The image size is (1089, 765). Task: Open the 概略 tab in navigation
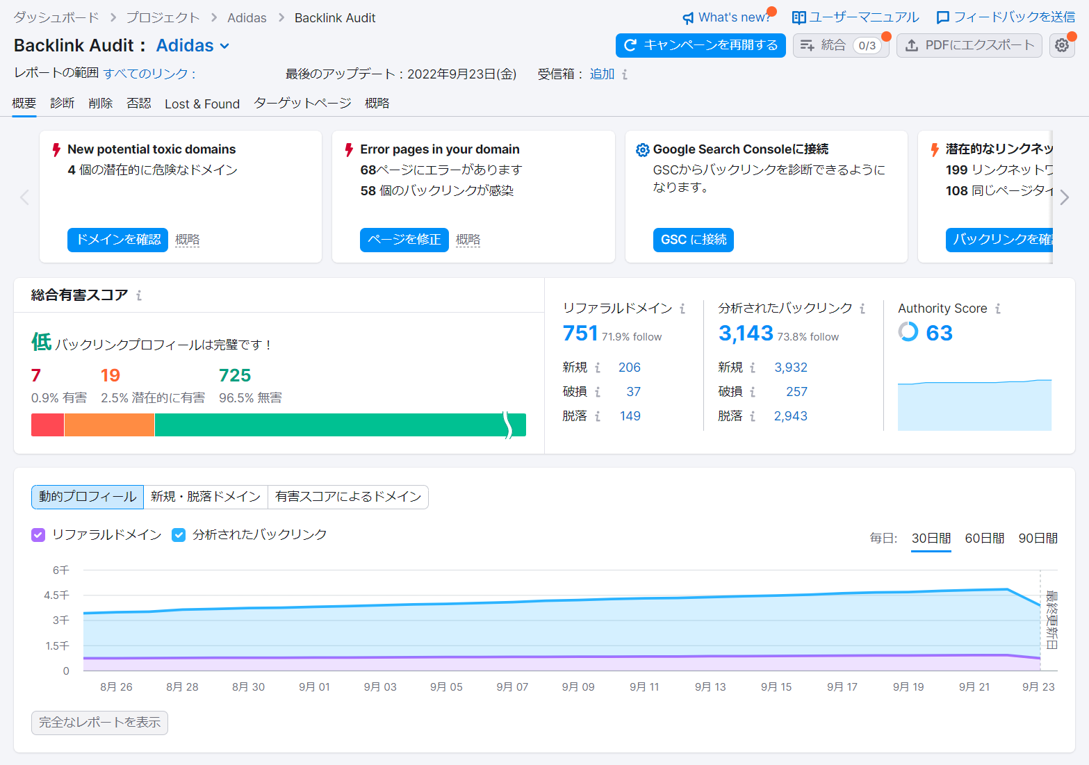click(x=377, y=104)
